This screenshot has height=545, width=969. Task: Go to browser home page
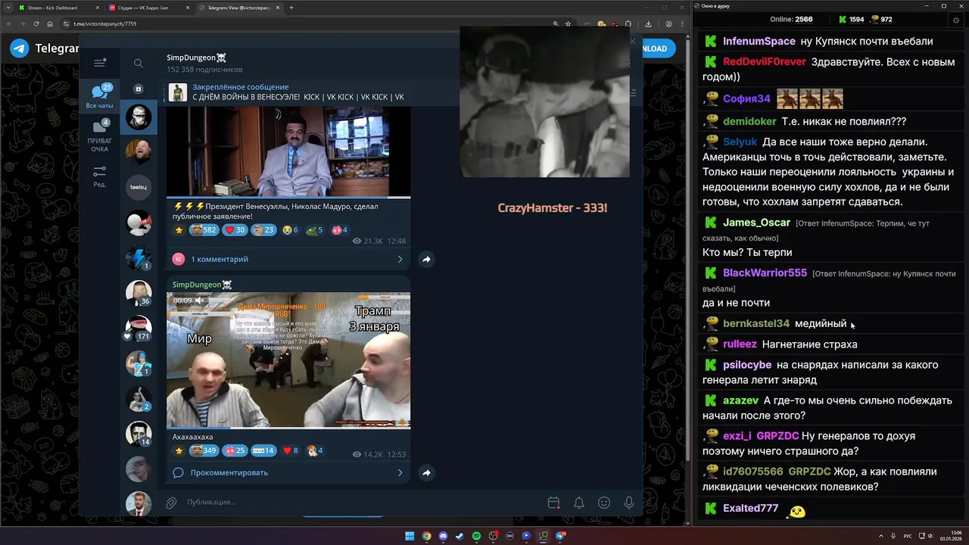pyautogui.click(x=50, y=23)
